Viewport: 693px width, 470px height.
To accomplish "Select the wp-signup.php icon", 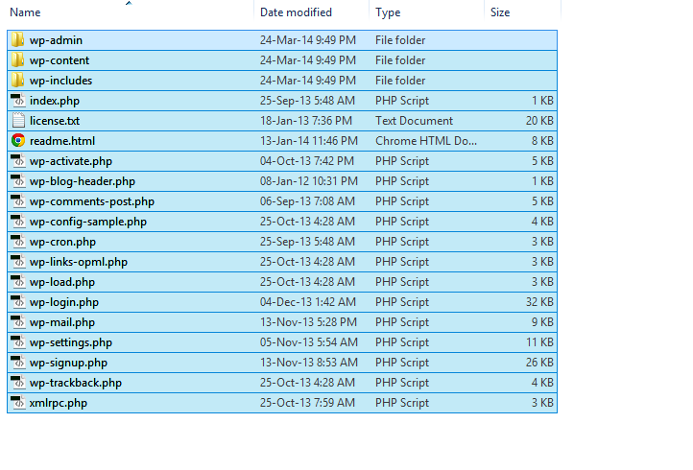I will click(18, 363).
